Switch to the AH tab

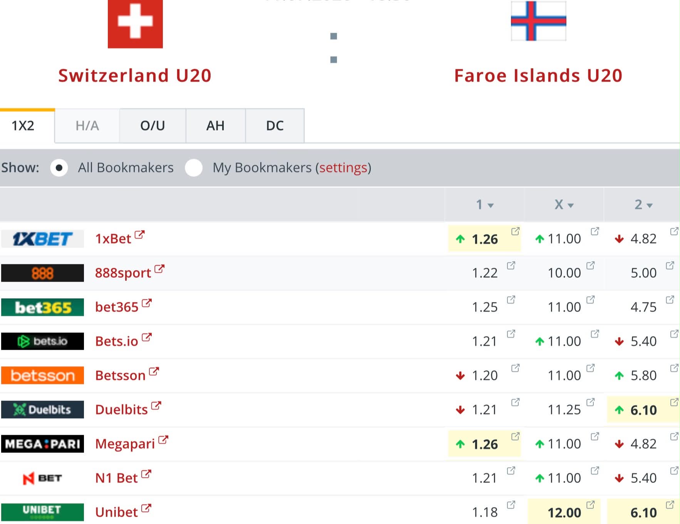pos(215,126)
